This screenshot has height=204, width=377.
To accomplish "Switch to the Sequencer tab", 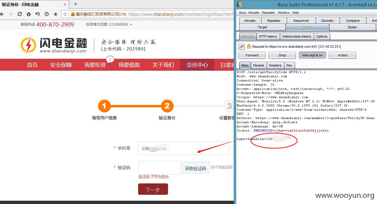I will (301, 21).
